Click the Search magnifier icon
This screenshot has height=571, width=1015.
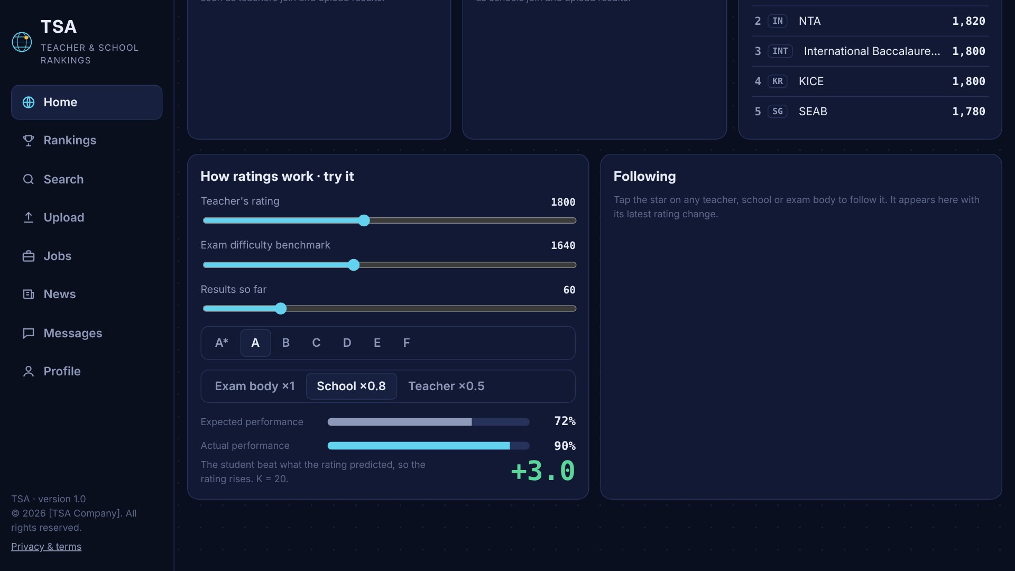(x=29, y=179)
